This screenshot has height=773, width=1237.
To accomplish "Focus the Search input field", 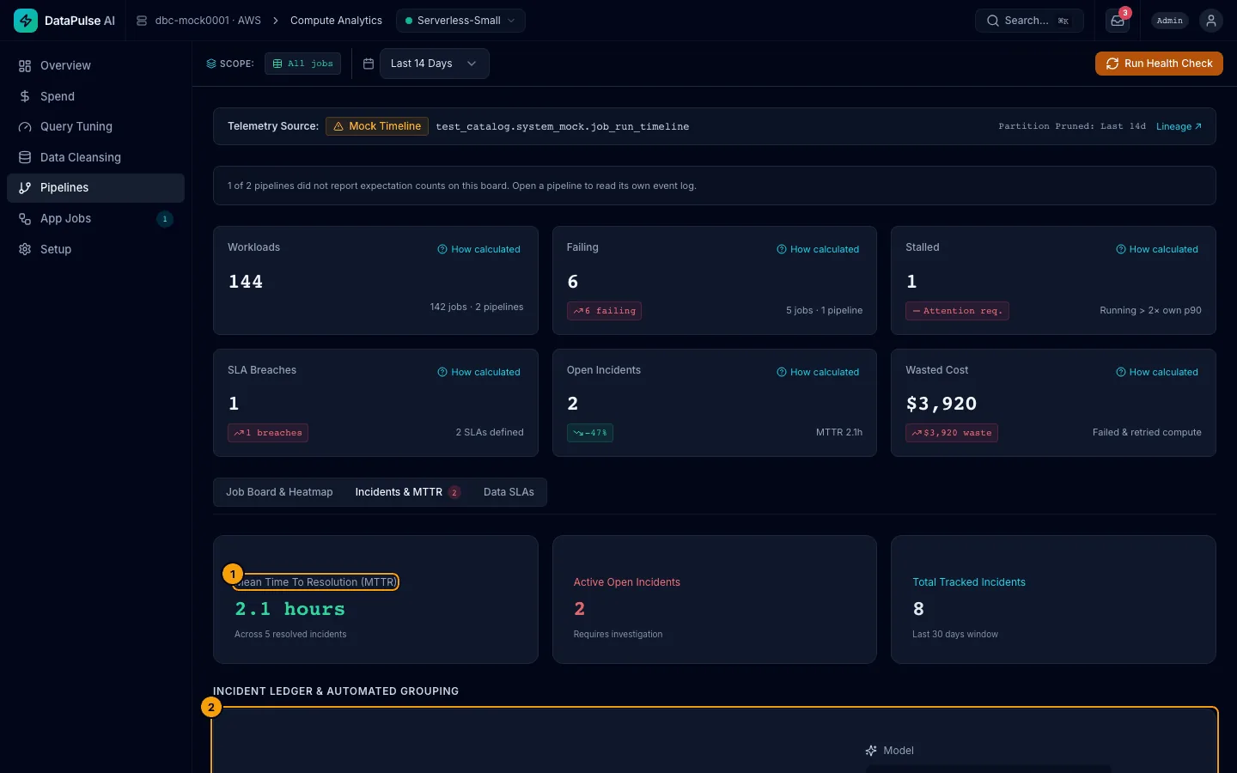I will point(1029,21).
